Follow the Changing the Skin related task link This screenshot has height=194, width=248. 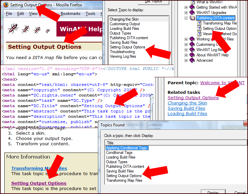pos(187,103)
